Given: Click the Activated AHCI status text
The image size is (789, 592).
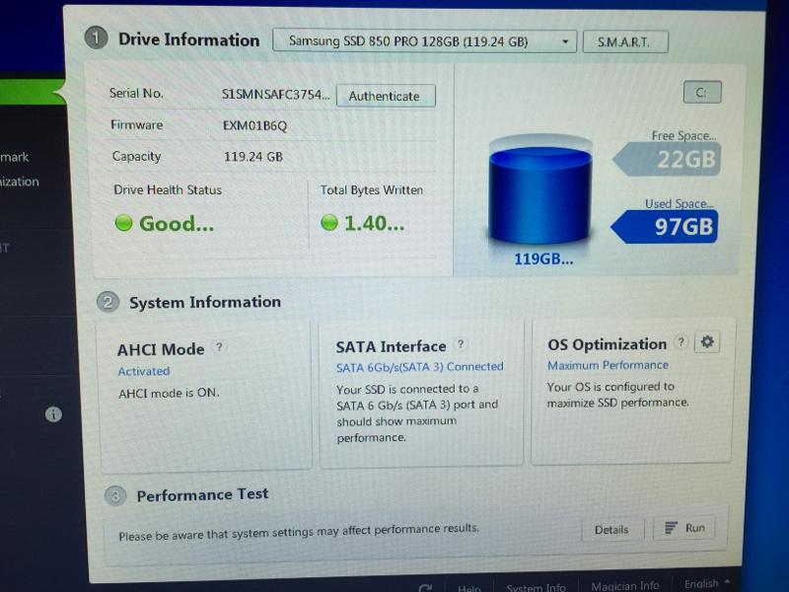Looking at the screenshot, I should click(x=144, y=371).
